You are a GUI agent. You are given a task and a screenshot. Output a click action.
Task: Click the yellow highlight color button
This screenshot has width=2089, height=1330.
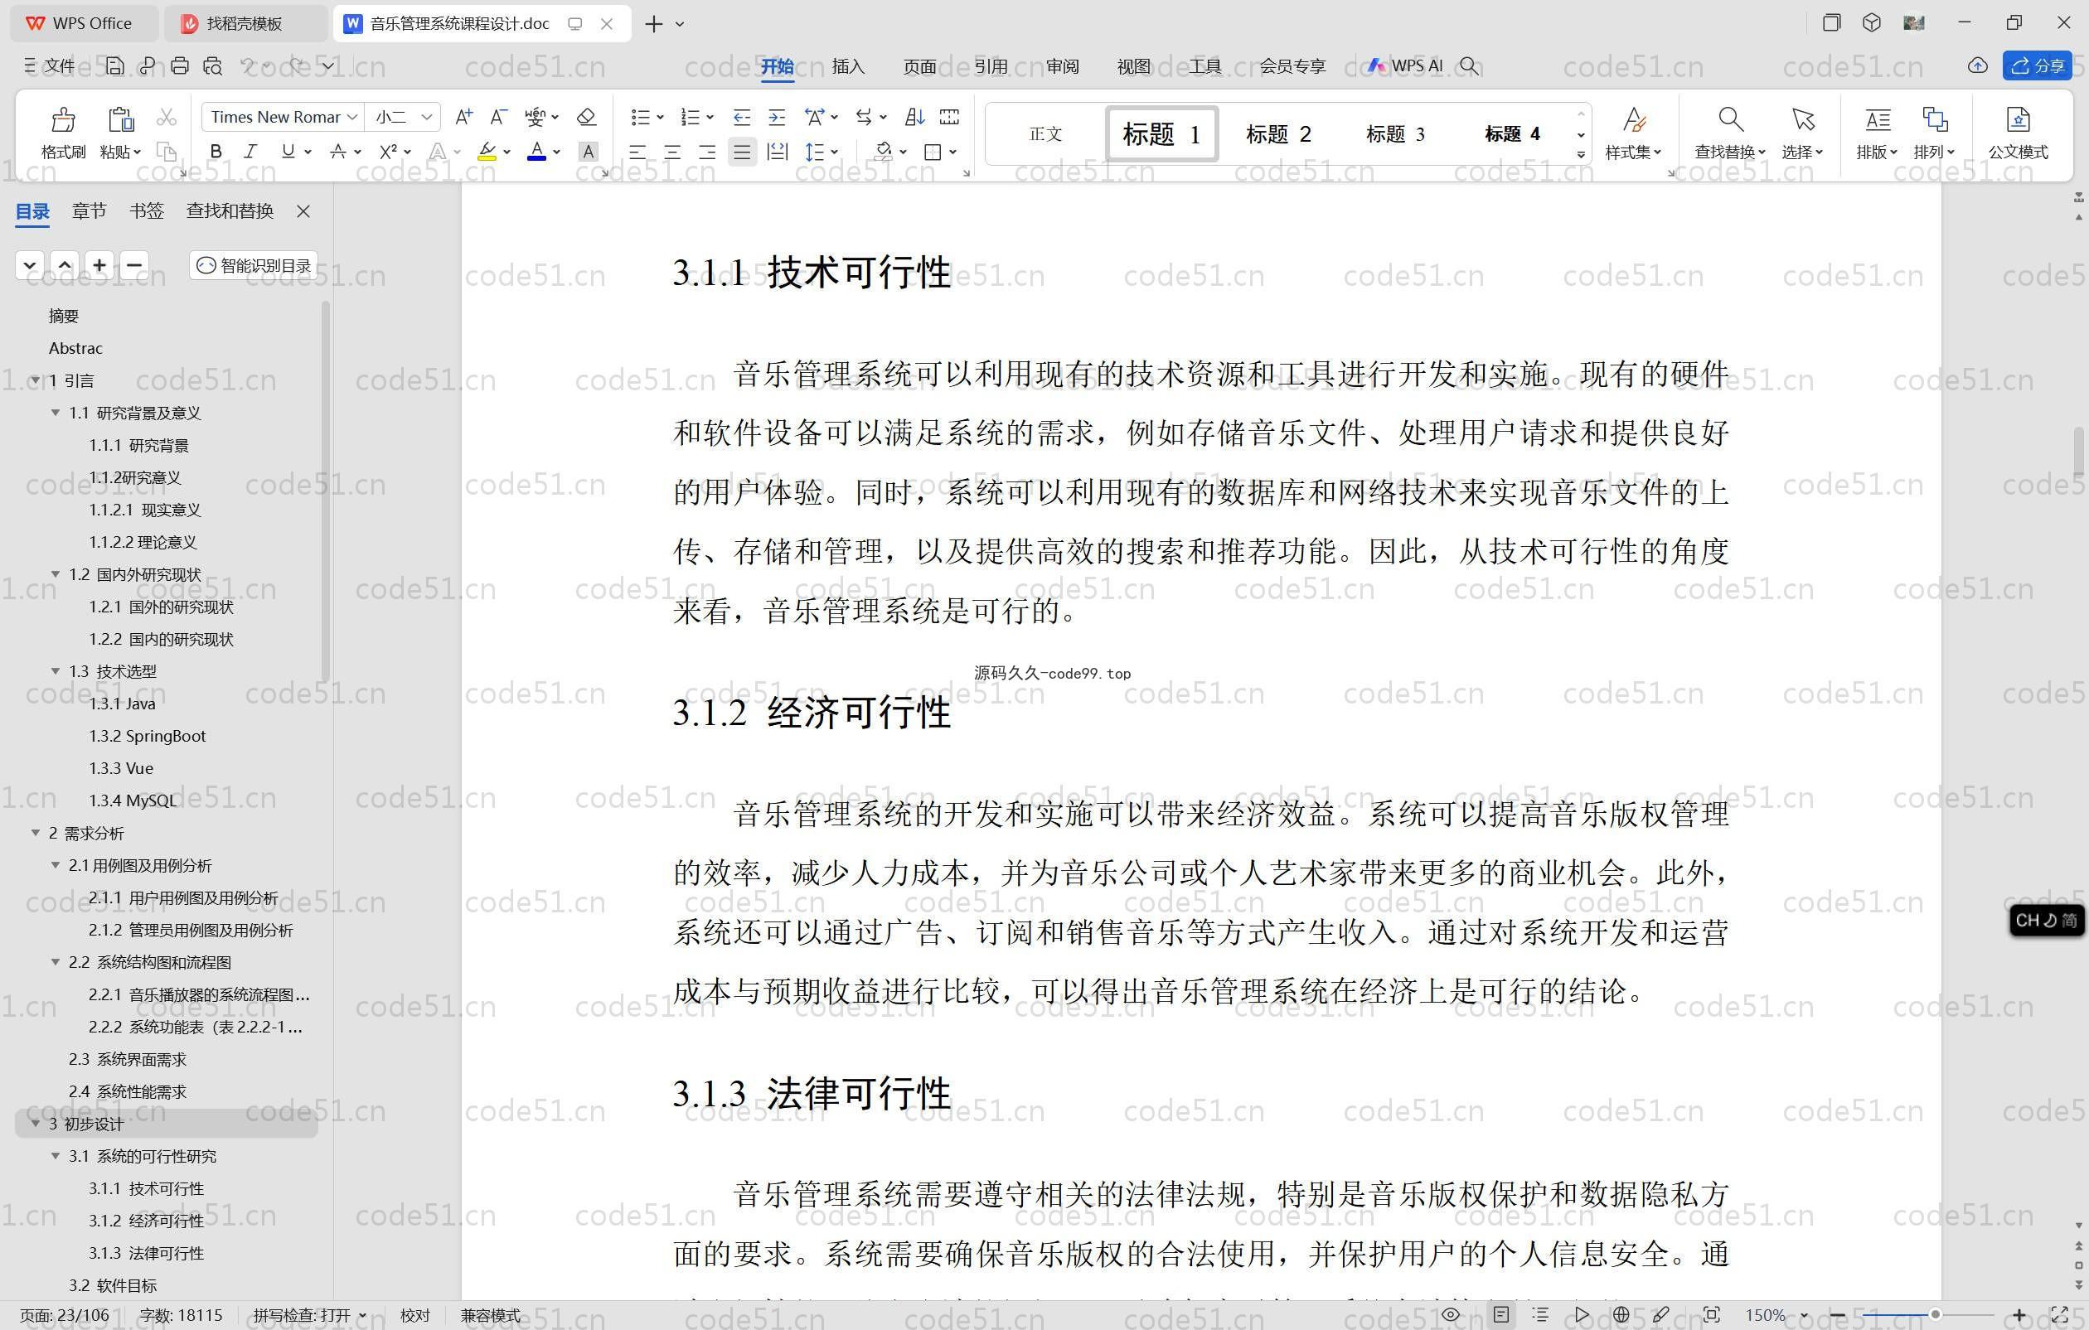[487, 152]
